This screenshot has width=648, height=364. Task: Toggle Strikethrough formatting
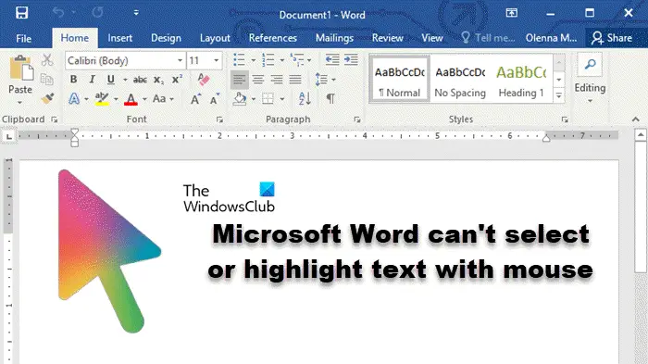point(140,80)
